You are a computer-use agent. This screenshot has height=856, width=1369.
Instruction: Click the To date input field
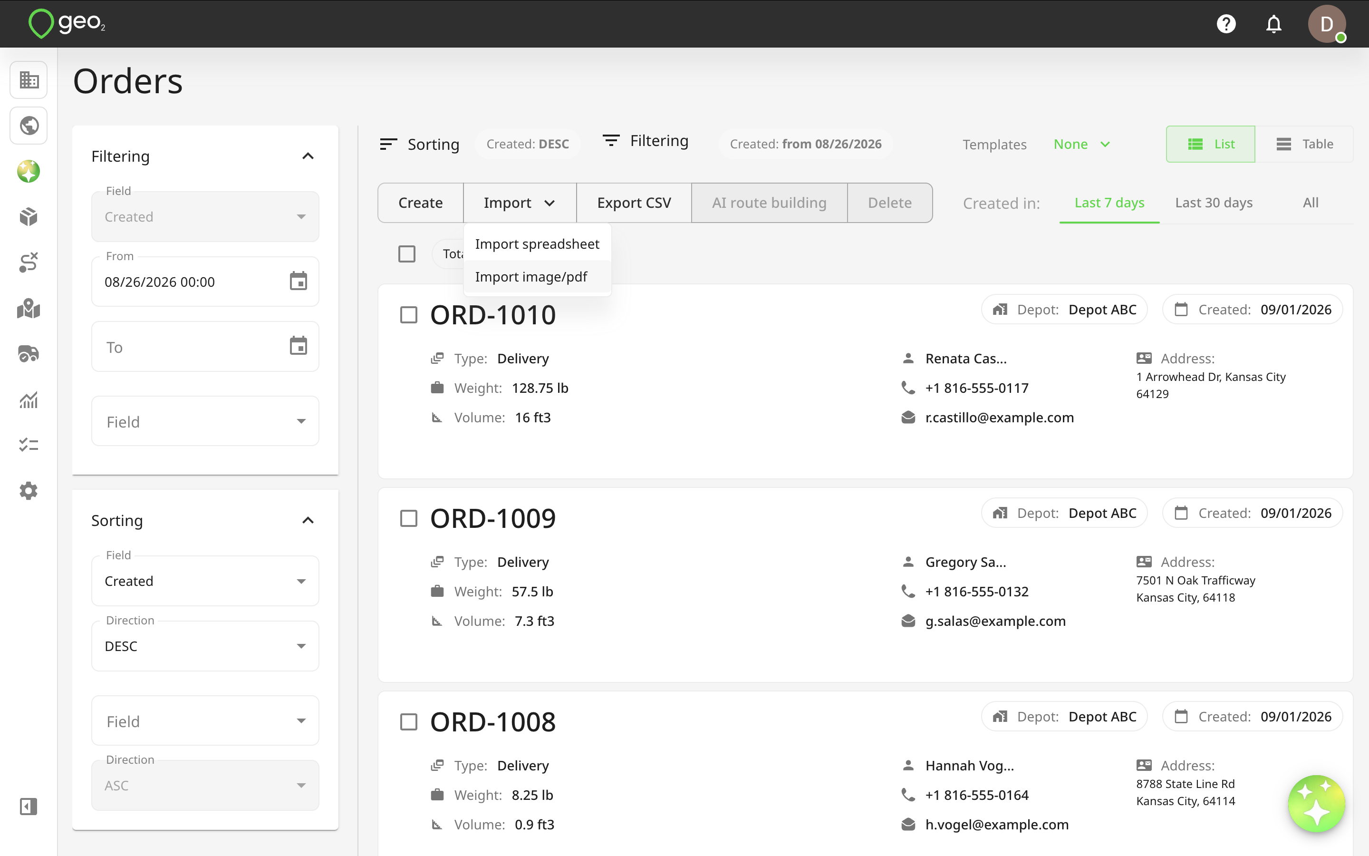(x=205, y=347)
